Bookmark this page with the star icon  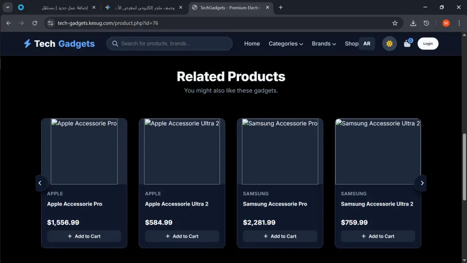tap(395, 23)
